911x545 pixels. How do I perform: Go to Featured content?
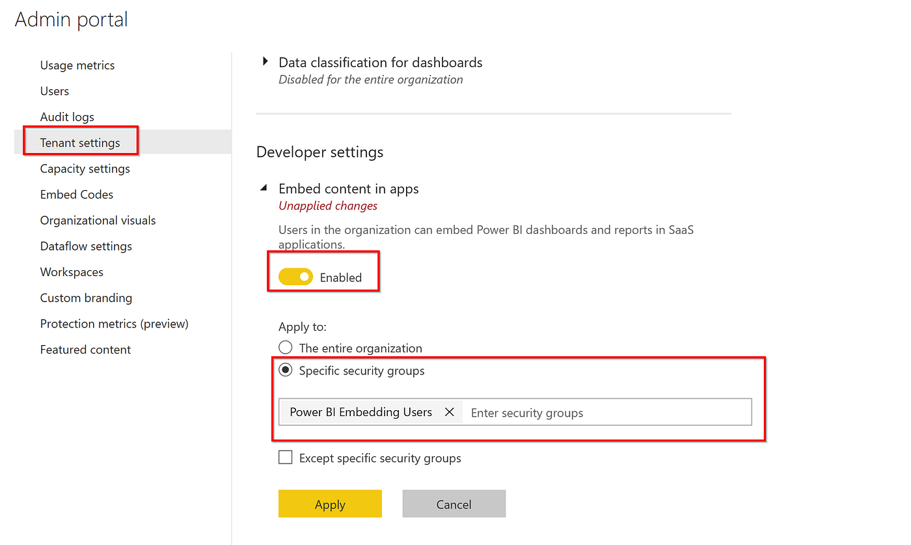tap(85, 350)
